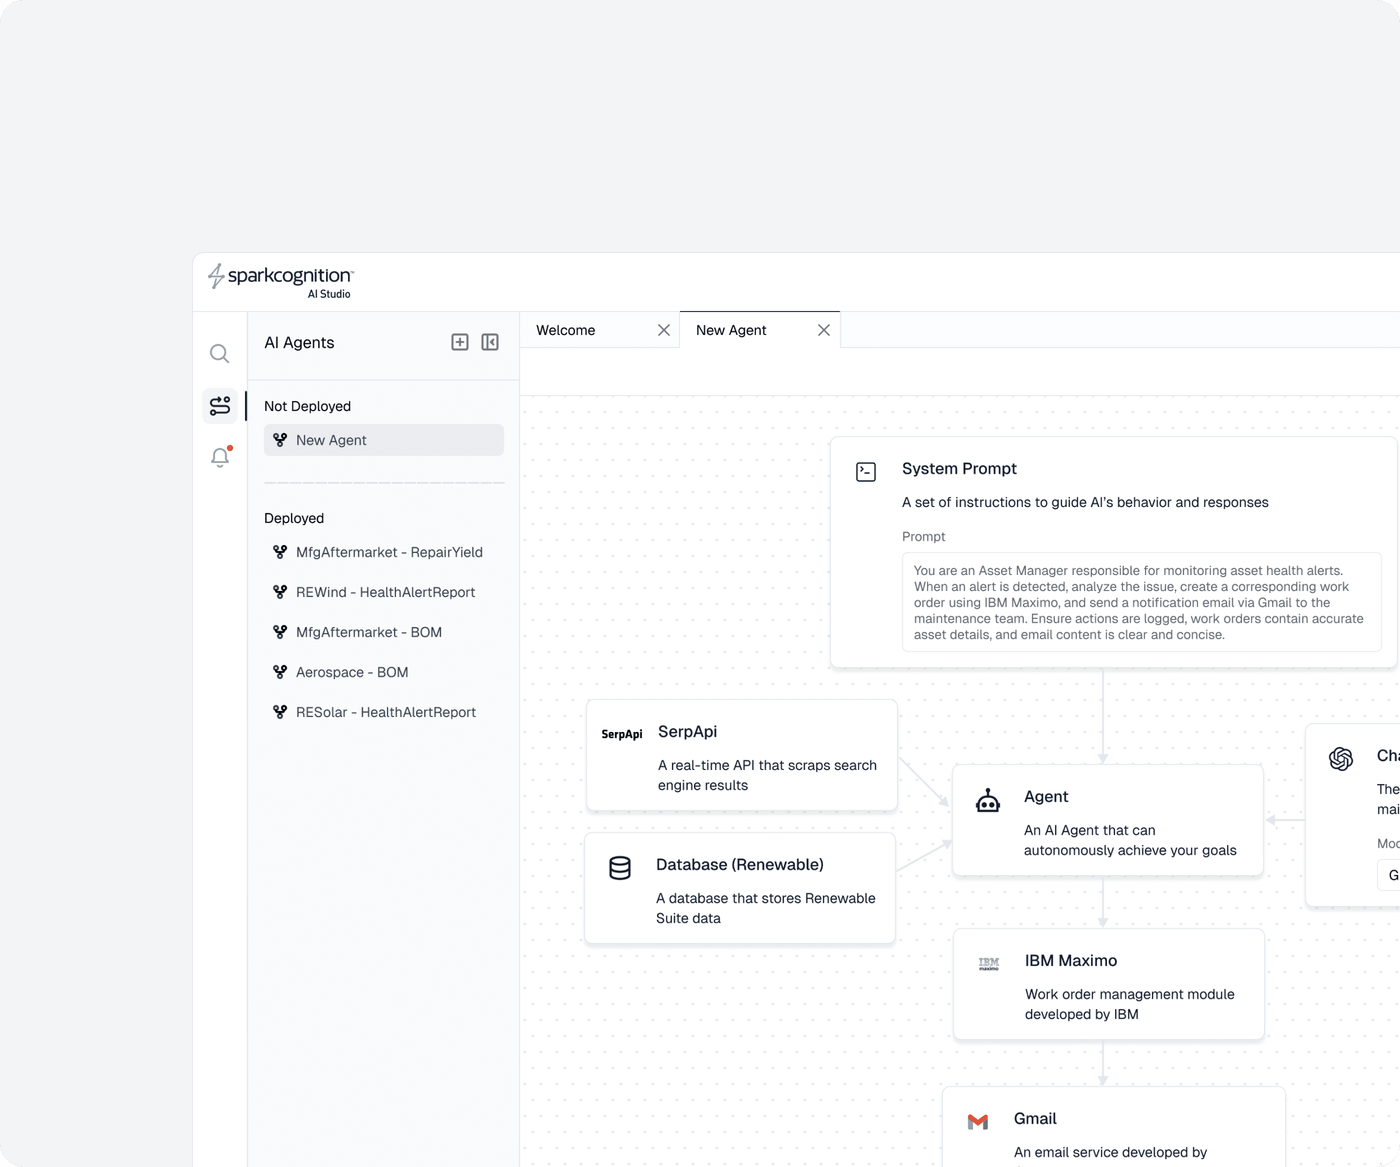
Task: Click agent icon beside MfgAftermarket - BOM
Action: pyautogui.click(x=280, y=631)
